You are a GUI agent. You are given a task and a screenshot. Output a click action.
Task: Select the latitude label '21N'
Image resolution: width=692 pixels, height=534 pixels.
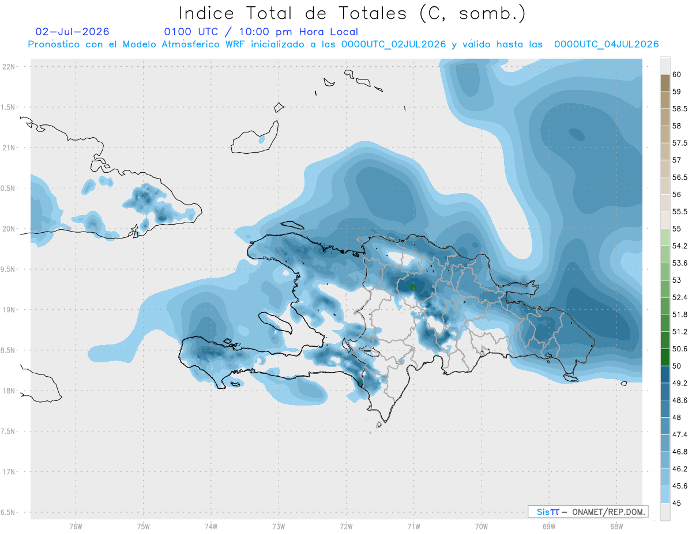tap(9, 147)
